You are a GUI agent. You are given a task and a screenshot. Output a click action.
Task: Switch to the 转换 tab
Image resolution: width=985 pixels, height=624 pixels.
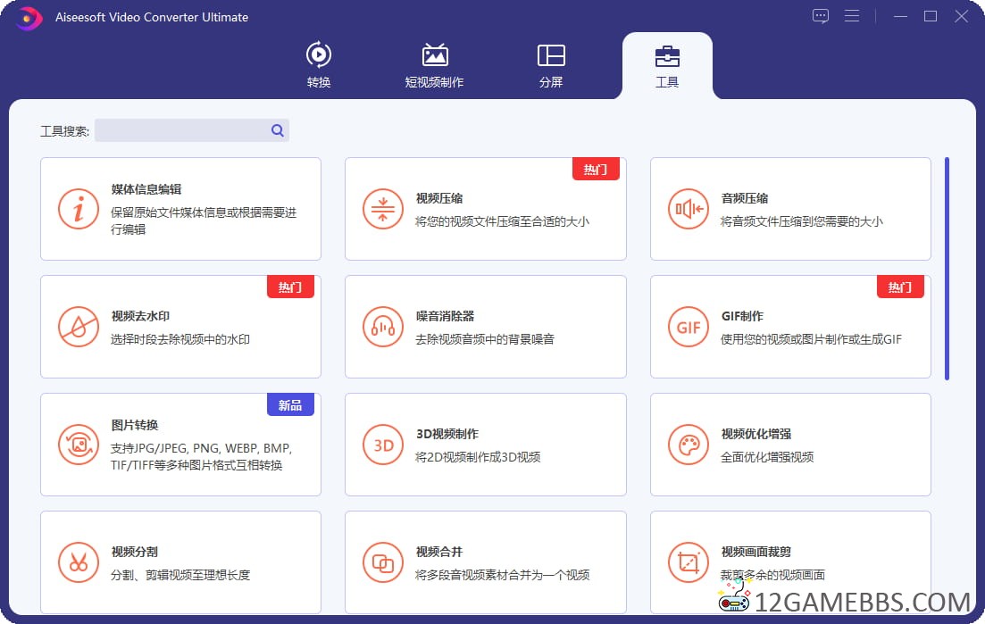pyautogui.click(x=319, y=64)
